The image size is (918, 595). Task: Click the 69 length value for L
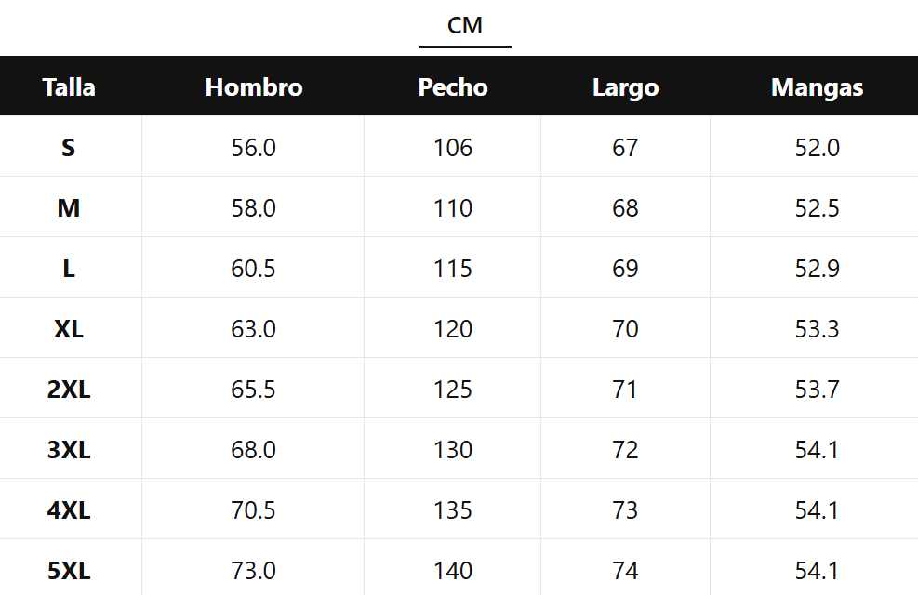coord(625,269)
